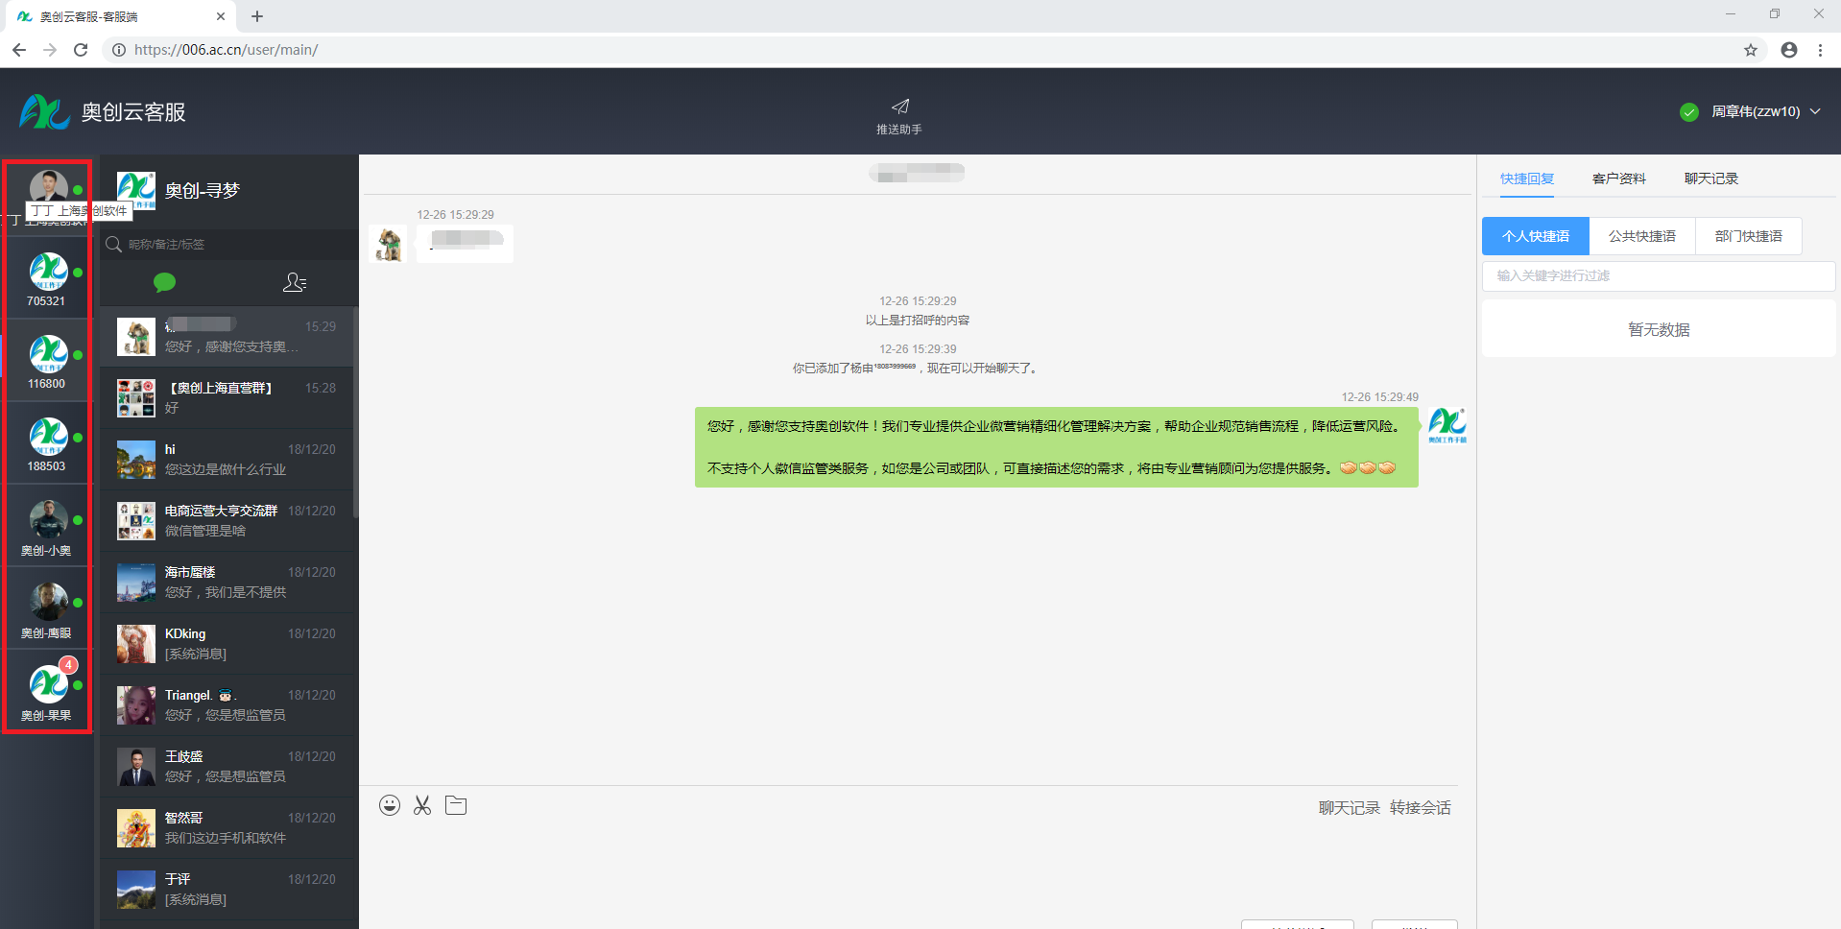Select the 188503 account avatar

[x=48, y=437]
